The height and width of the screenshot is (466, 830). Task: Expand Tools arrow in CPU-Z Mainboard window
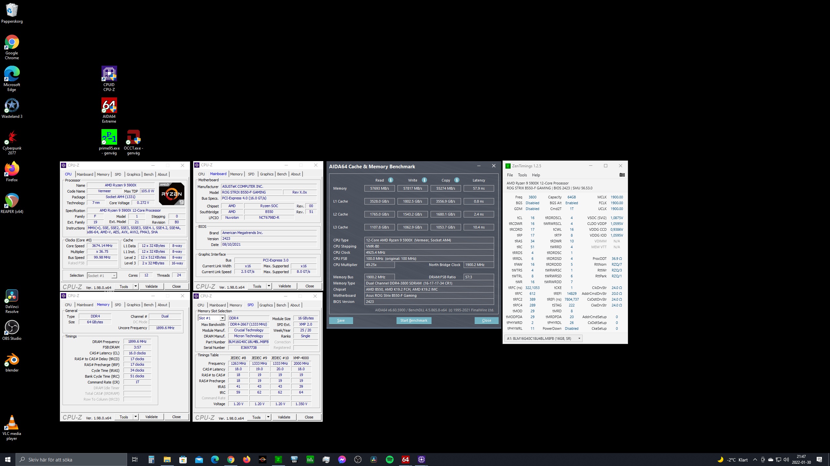[x=269, y=286]
